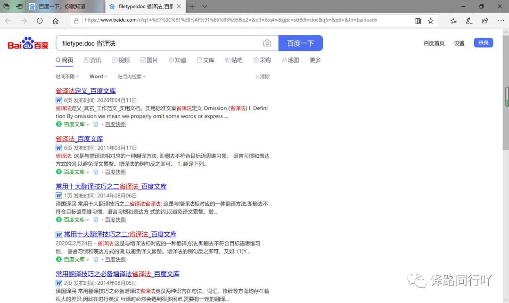
Task: Open favorites hub icon
Action: tap(453, 21)
